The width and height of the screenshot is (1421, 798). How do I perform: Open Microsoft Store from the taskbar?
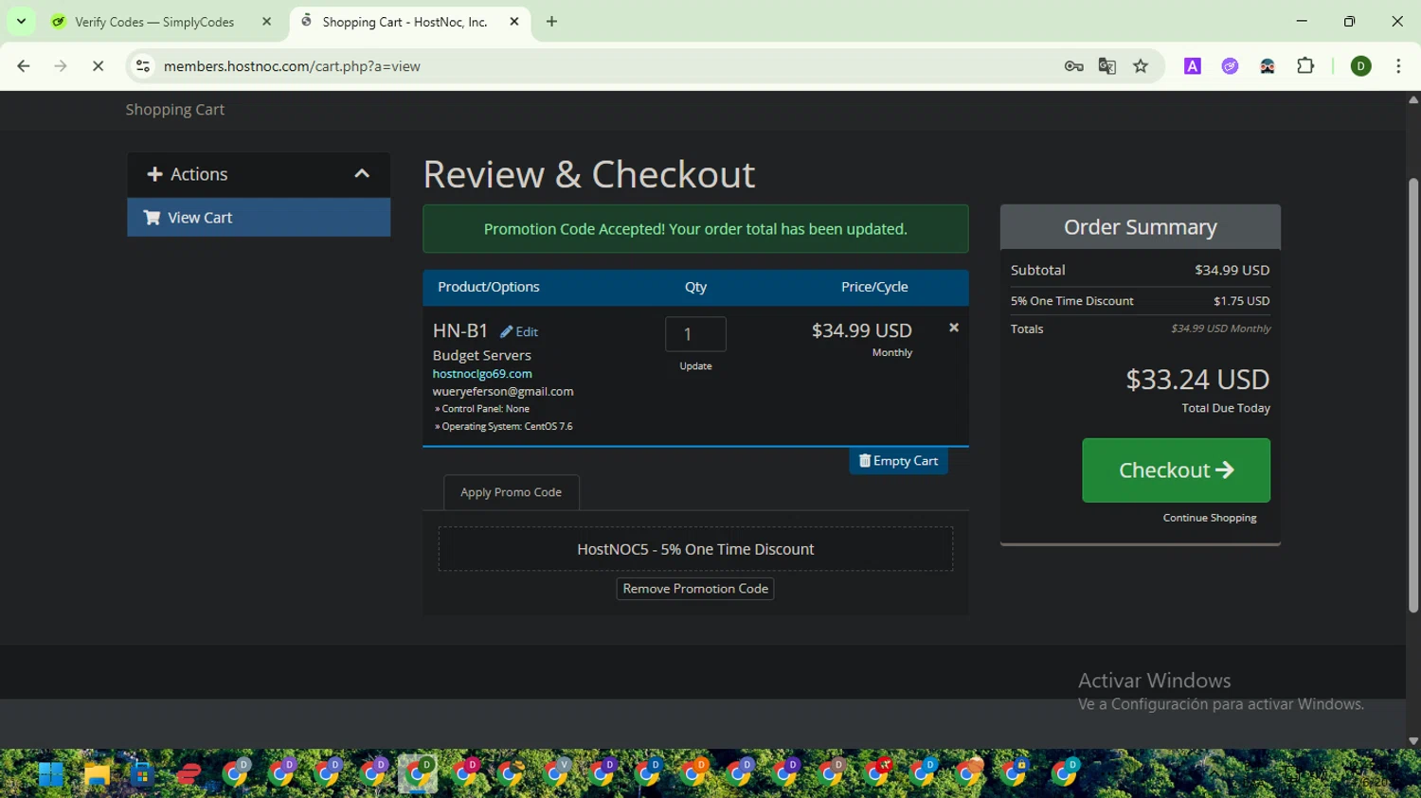[x=142, y=774]
